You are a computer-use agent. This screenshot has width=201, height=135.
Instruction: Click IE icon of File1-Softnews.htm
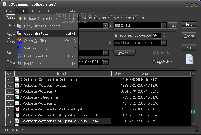click(17, 121)
